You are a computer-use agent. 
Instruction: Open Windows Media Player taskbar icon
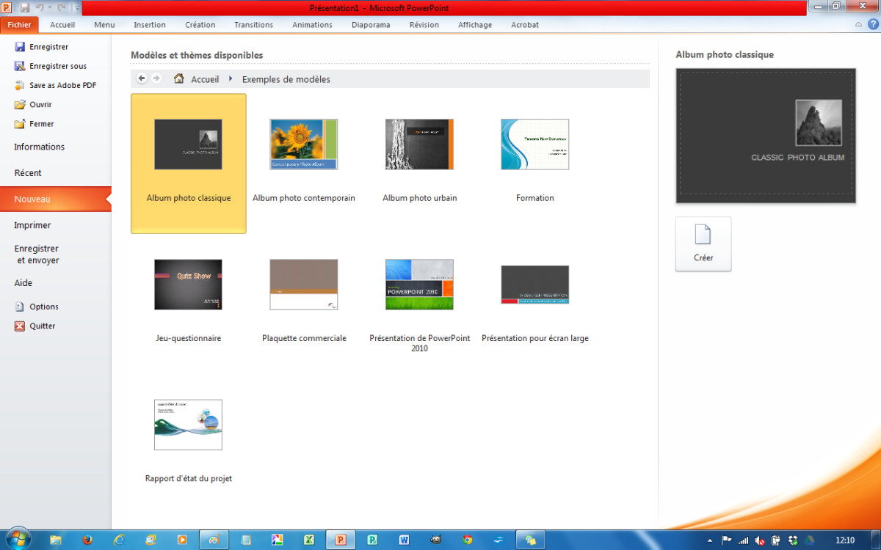point(182,540)
